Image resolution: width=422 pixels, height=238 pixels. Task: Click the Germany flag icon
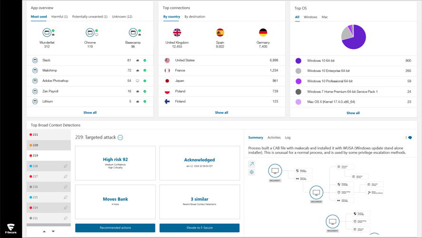coord(263,33)
